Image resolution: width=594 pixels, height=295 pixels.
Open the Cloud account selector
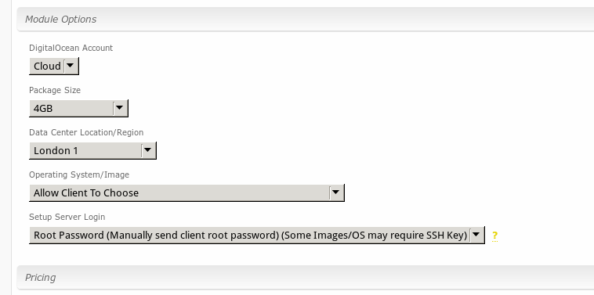(x=54, y=66)
